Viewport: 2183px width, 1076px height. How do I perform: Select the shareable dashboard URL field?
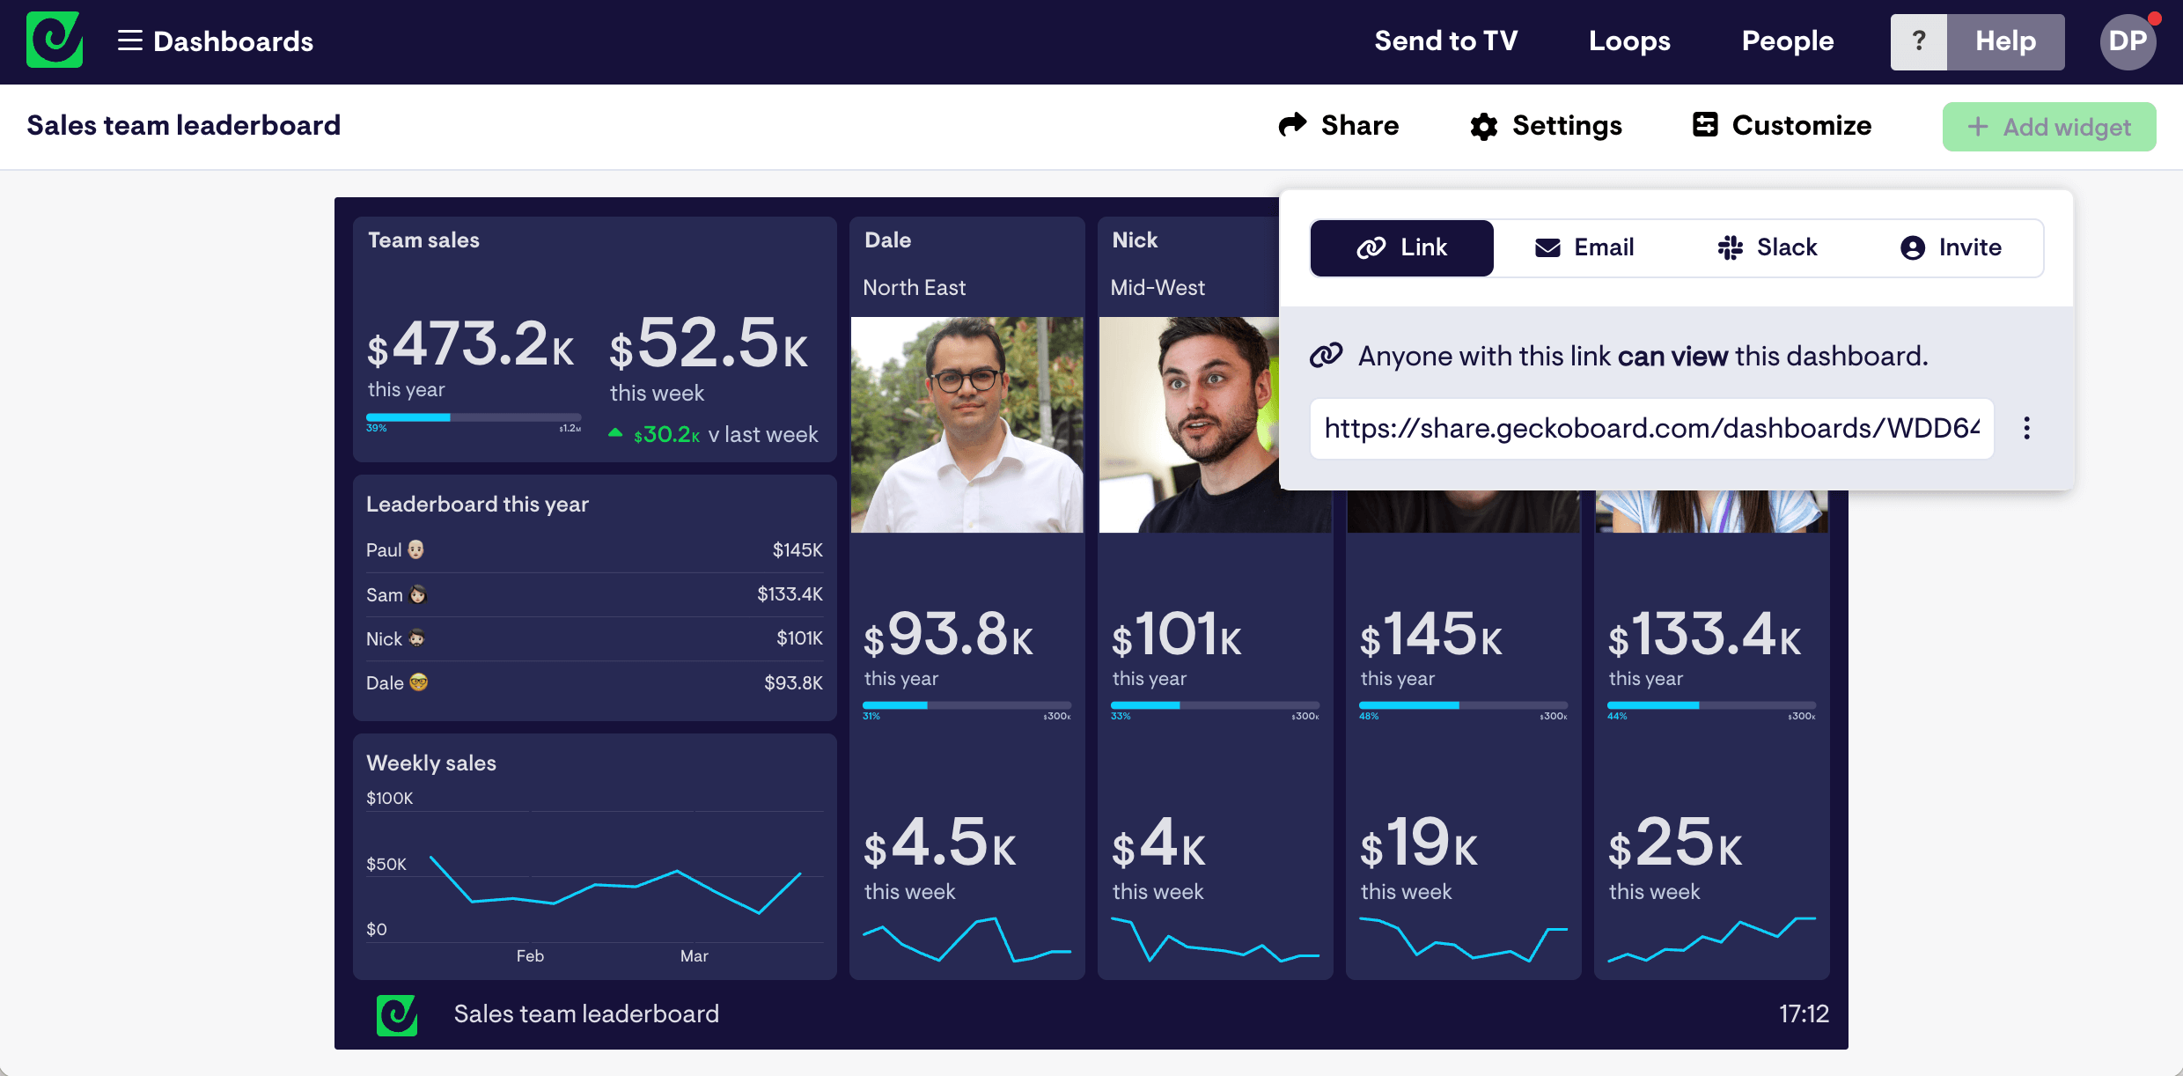pyautogui.click(x=1650, y=429)
